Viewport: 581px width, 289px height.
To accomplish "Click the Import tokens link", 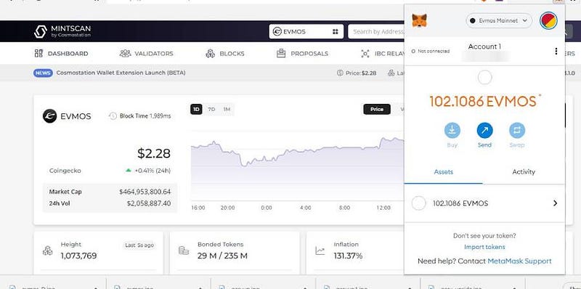I will tap(484, 247).
